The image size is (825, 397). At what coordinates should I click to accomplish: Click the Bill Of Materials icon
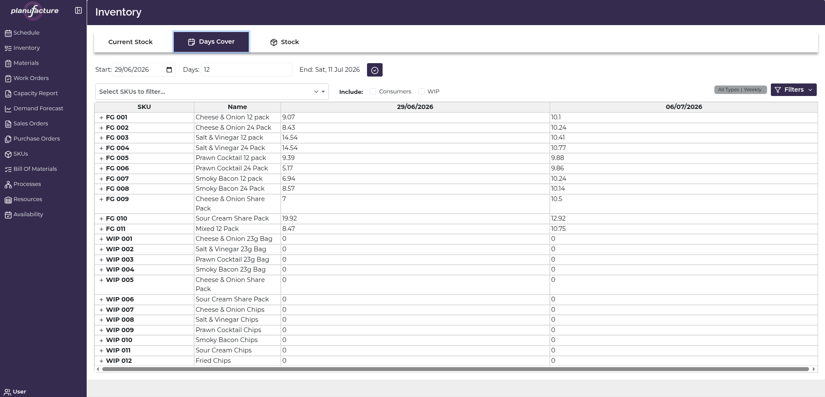point(8,169)
